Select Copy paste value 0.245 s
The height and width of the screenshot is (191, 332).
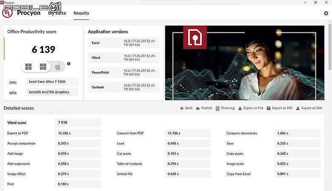coord(297,153)
